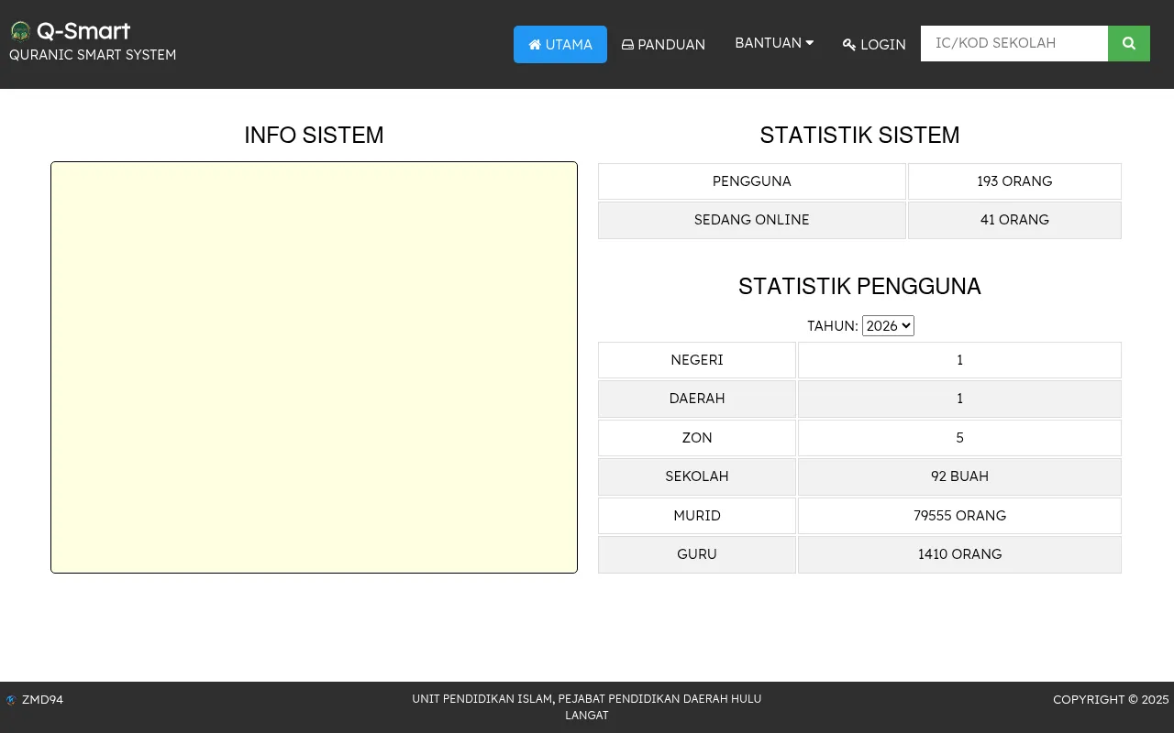Click the "NEGERI" row label
Viewport: 1174px width, 733px height.
(x=697, y=360)
